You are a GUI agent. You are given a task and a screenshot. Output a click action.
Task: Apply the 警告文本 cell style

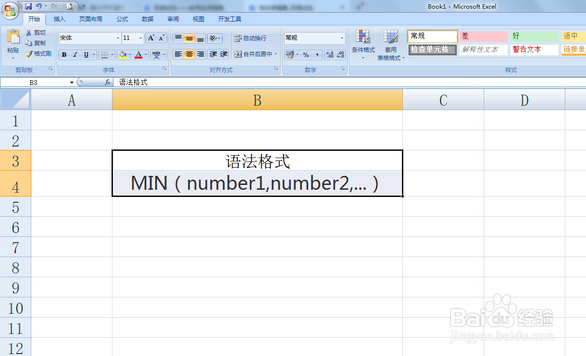tap(535, 49)
